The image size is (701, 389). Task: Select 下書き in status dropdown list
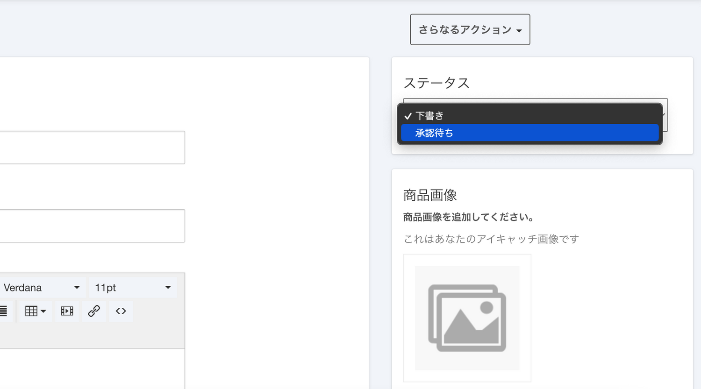(530, 115)
